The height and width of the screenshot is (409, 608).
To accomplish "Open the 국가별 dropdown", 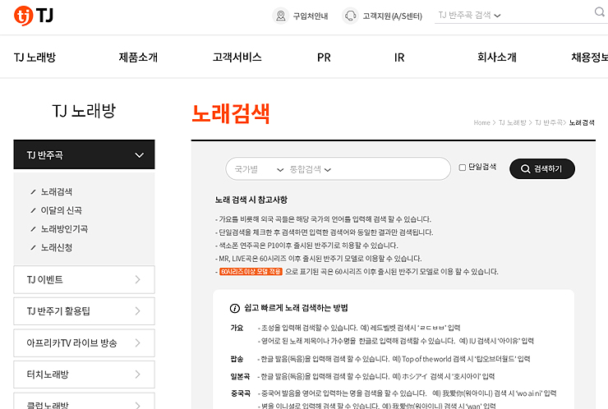I will (x=259, y=169).
